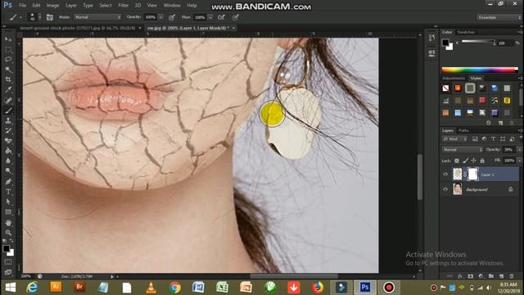The image size is (524, 295).
Task: Open the Windows Start button
Action: point(11,288)
